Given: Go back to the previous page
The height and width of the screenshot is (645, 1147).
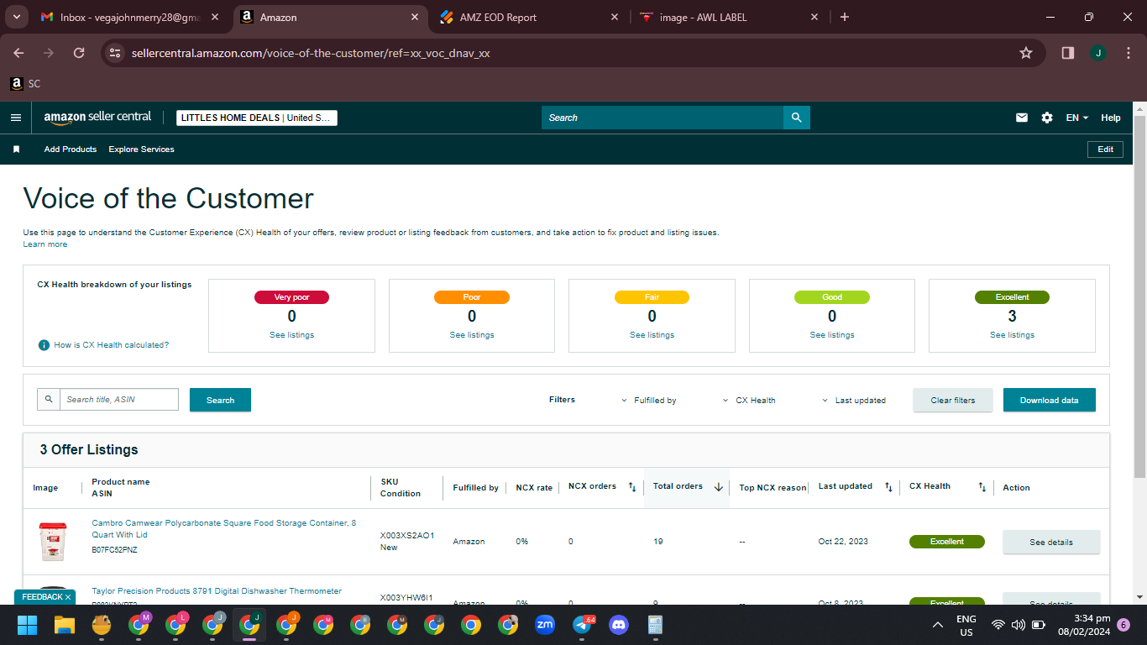Looking at the screenshot, I should 18,53.
